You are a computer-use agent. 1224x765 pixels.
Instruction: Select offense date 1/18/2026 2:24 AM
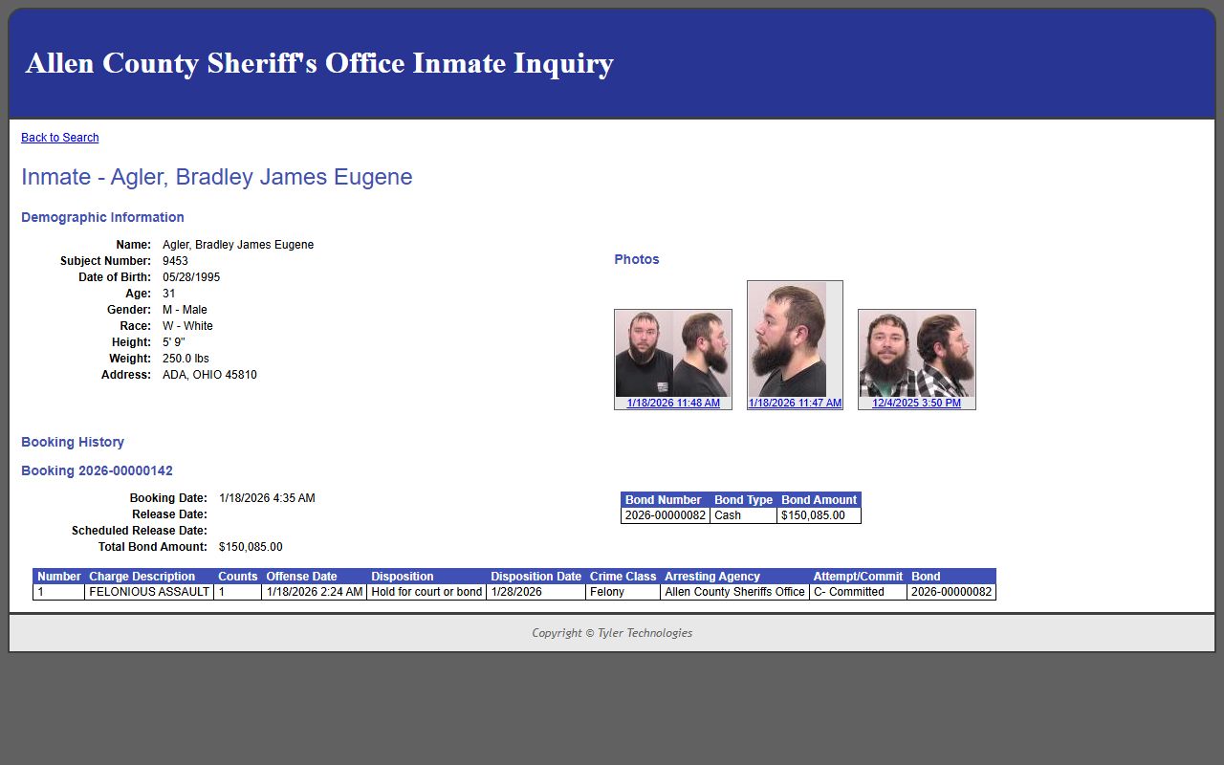tap(315, 592)
